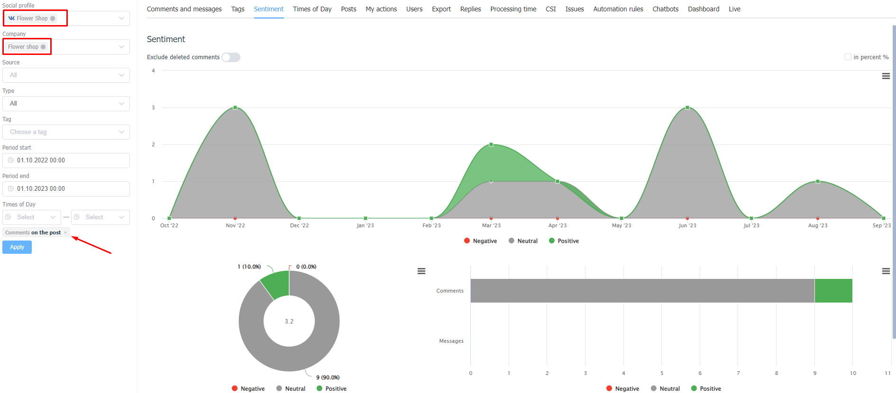Check the 'in percent %' checkbox

pos(848,57)
